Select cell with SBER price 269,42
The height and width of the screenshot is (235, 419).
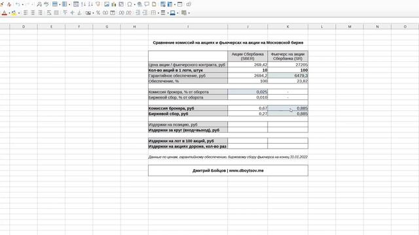[247, 65]
